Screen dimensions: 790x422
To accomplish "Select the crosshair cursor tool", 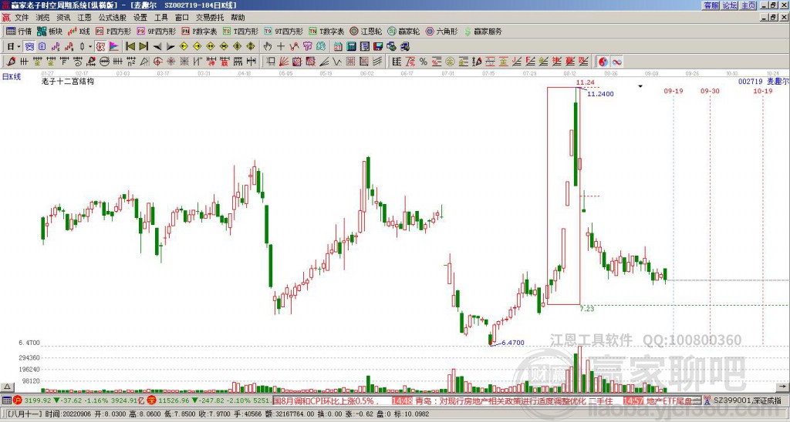I will (281, 46).
